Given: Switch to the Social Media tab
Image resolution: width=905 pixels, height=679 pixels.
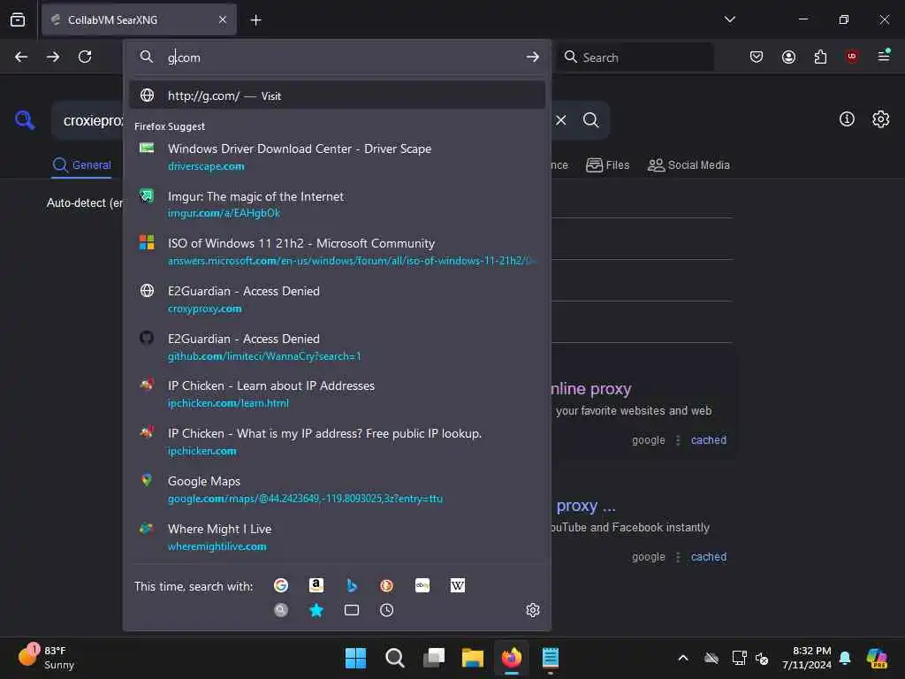Looking at the screenshot, I should 688,165.
